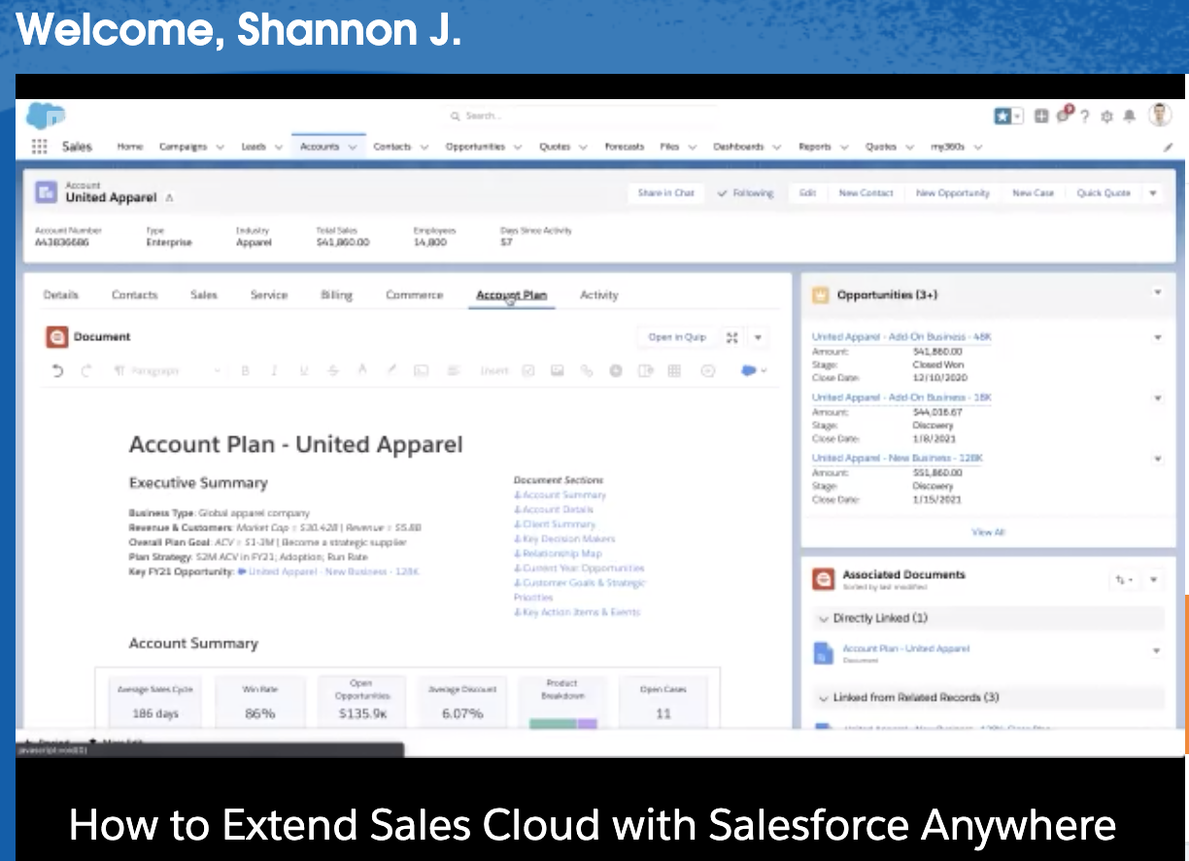Click the insert link icon in document toolbar
The width and height of the screenshot is (1189, 861).
click(586, 370)
